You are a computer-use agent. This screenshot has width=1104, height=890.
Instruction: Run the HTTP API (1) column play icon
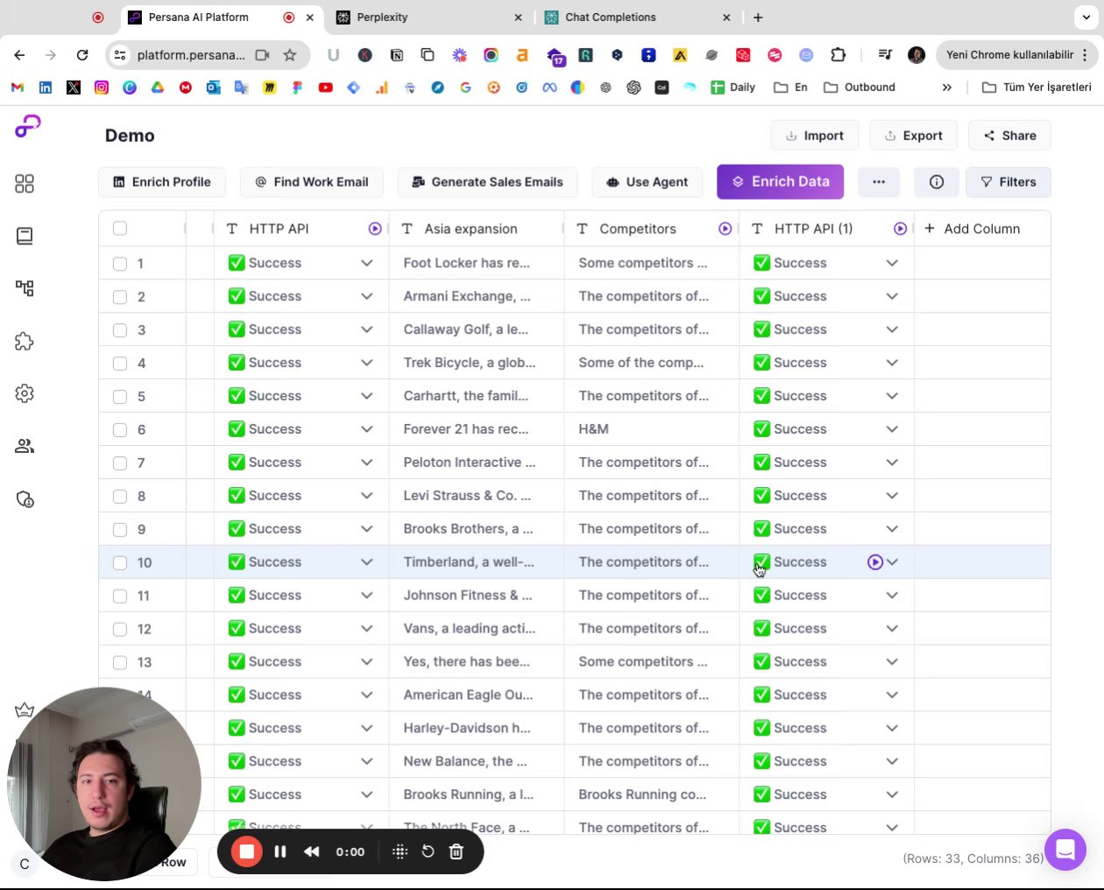(900, 229)
